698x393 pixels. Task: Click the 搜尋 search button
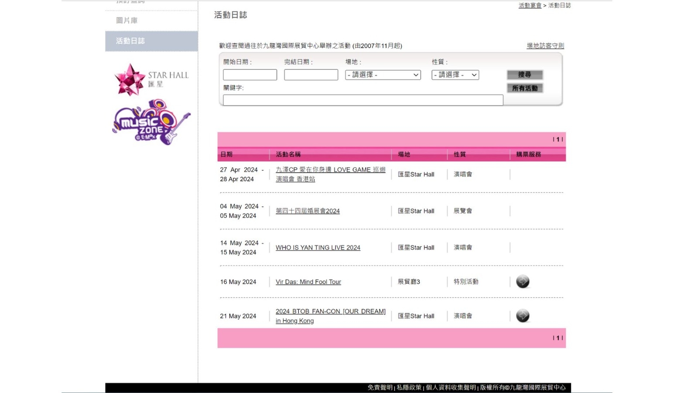click(525, 75)
